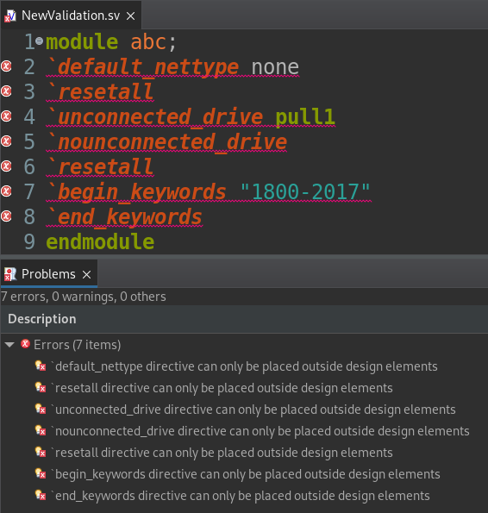Click the Problems view icon
This screenshot has height=513, width=488.
click(x=10, y=274)
